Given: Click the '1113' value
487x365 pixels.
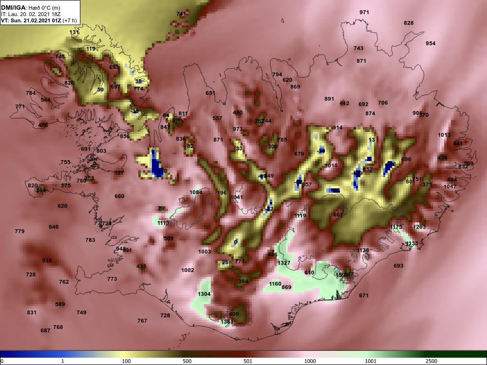Looking at the screenshot, I should point(163,223).
